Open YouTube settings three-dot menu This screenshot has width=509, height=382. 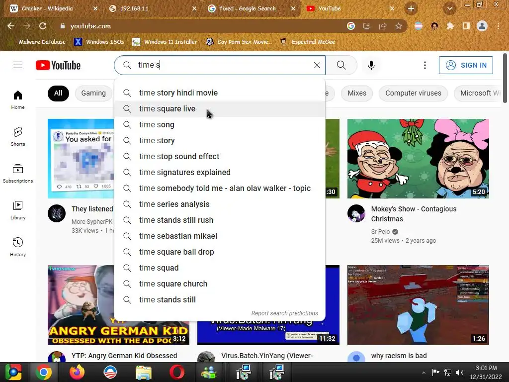[424, 65]
